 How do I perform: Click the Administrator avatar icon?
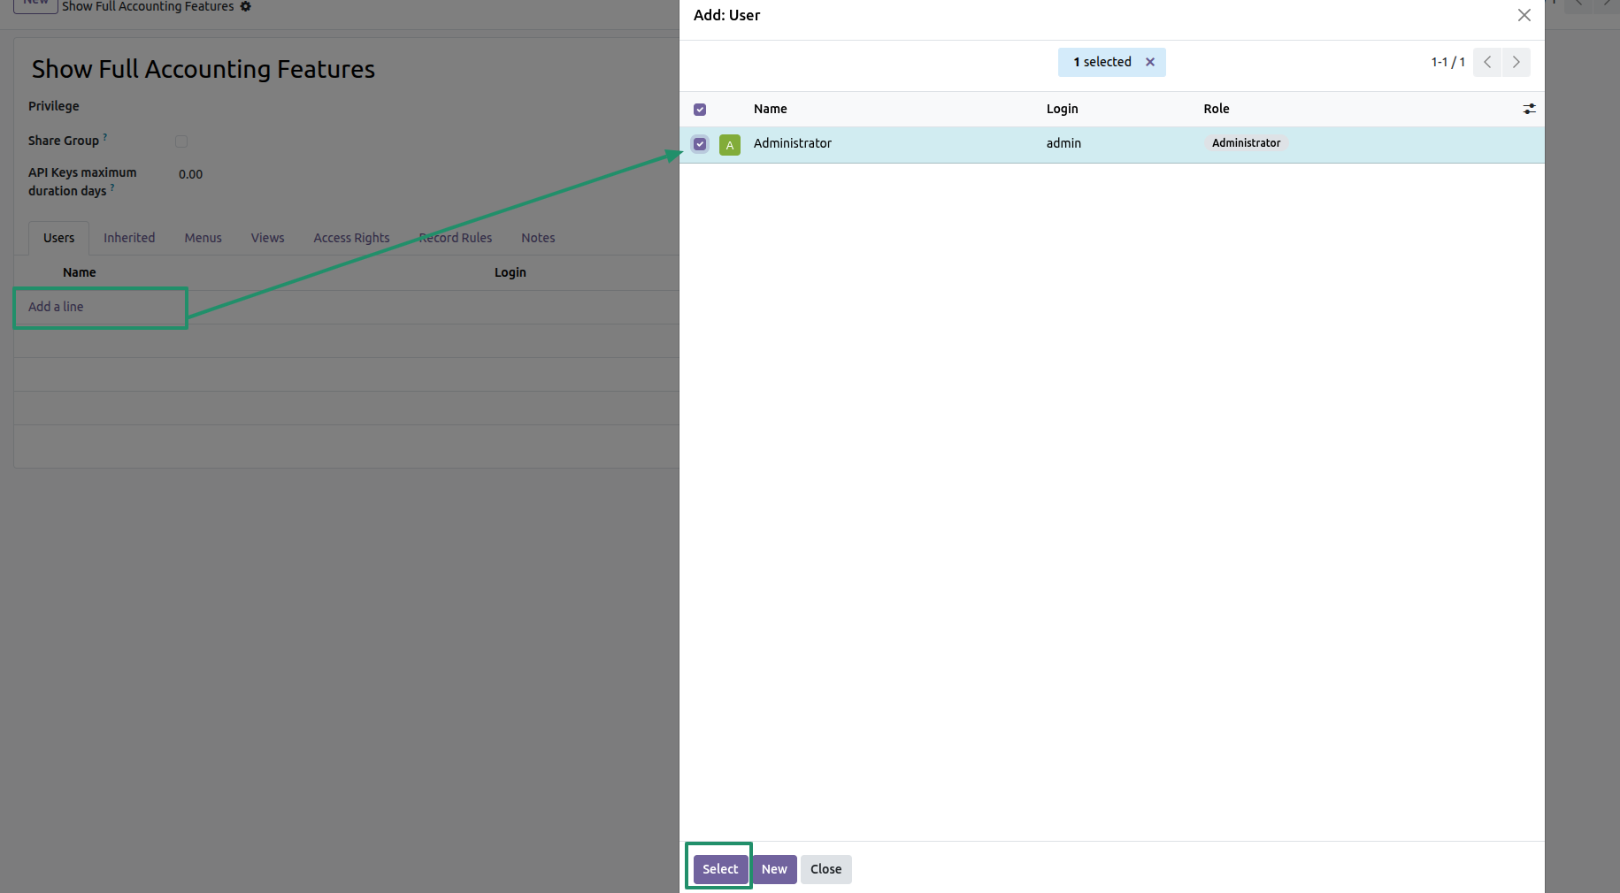pos(730,145)
